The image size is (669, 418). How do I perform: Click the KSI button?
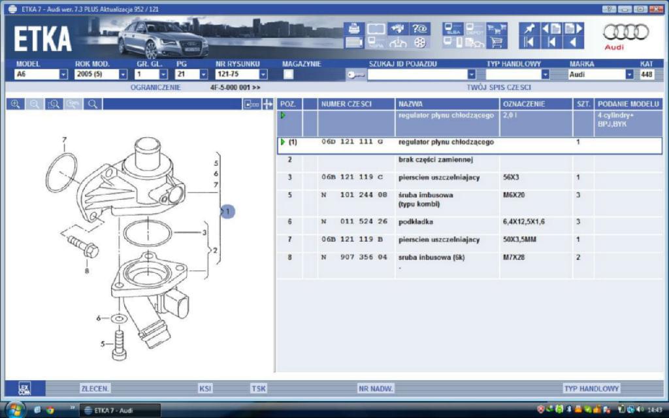click(x=205, y=389)
